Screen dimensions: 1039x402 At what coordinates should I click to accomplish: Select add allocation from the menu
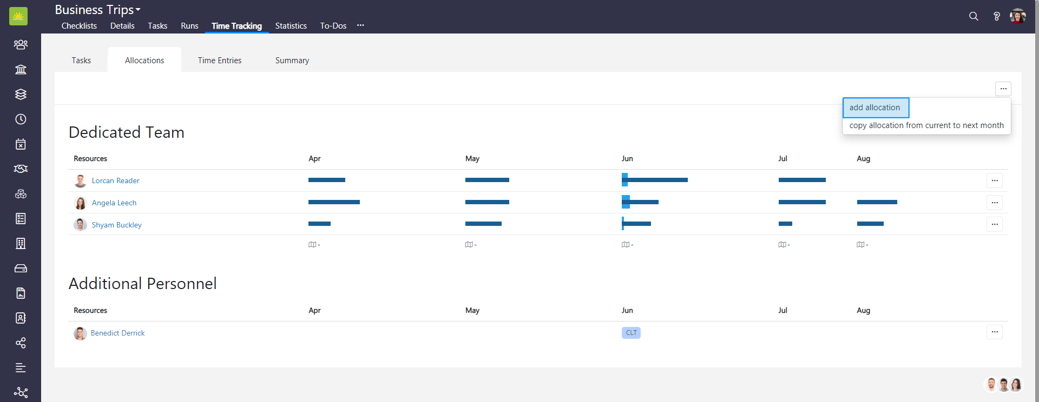click(x=875, y=108)
